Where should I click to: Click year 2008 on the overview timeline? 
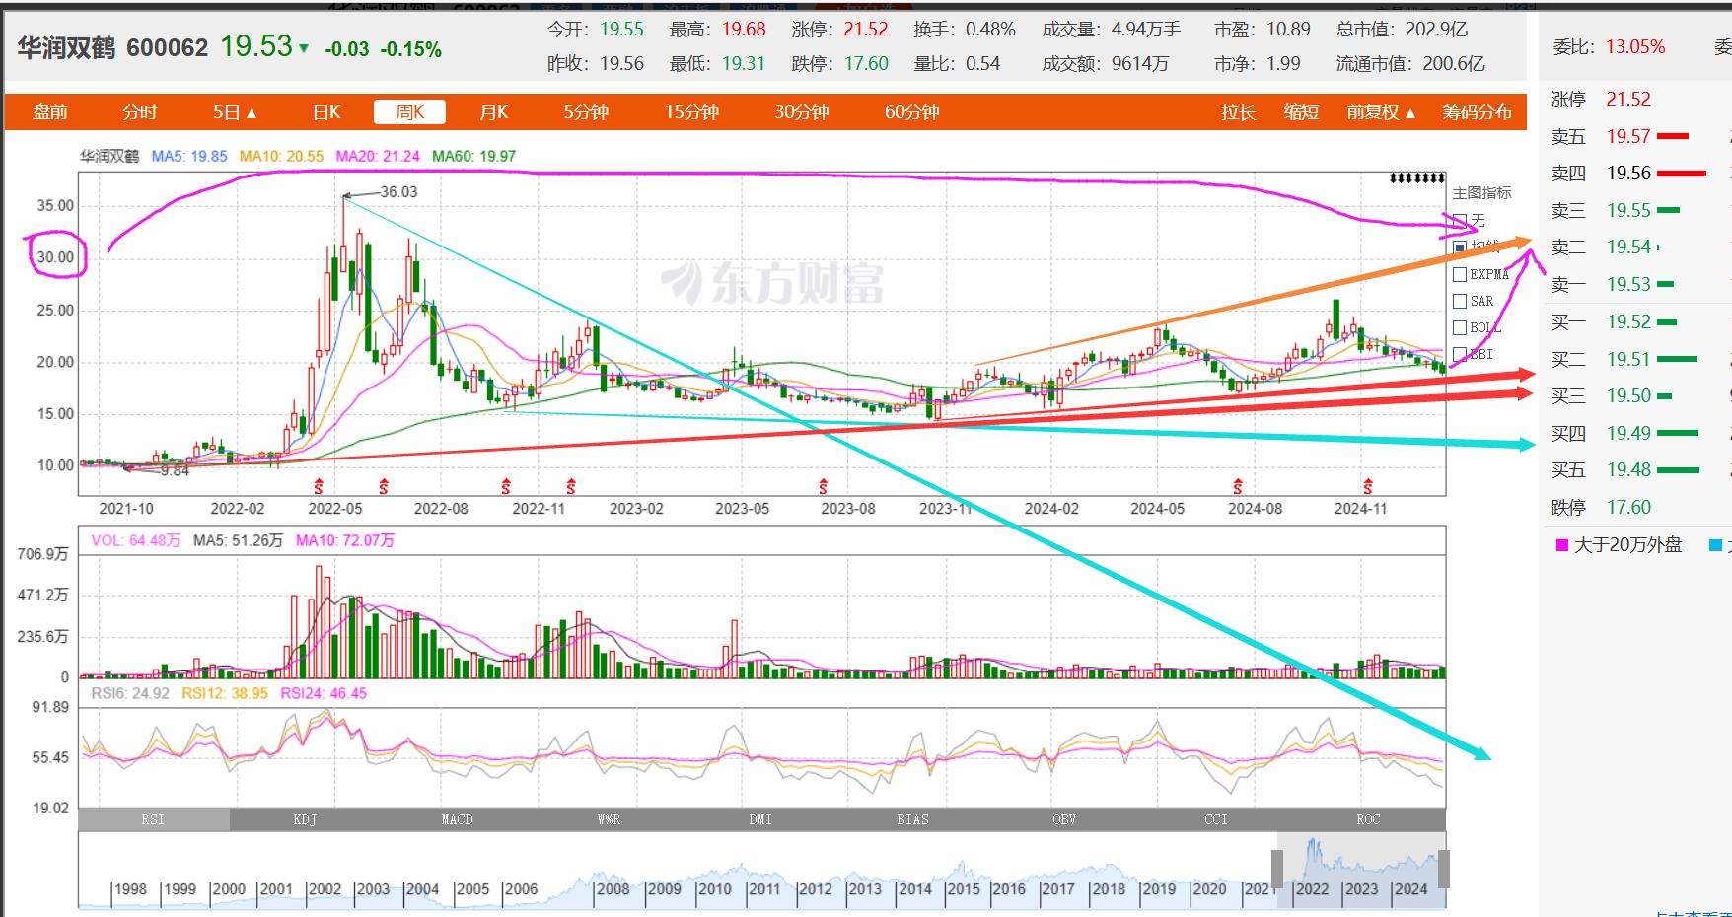coord(613,888)
